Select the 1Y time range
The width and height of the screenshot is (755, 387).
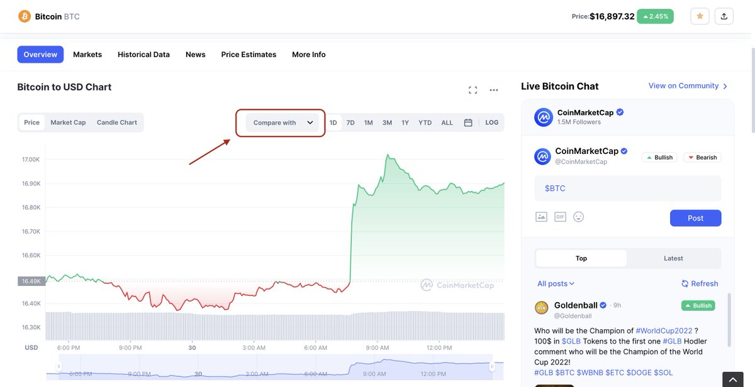tap(405, 123)
